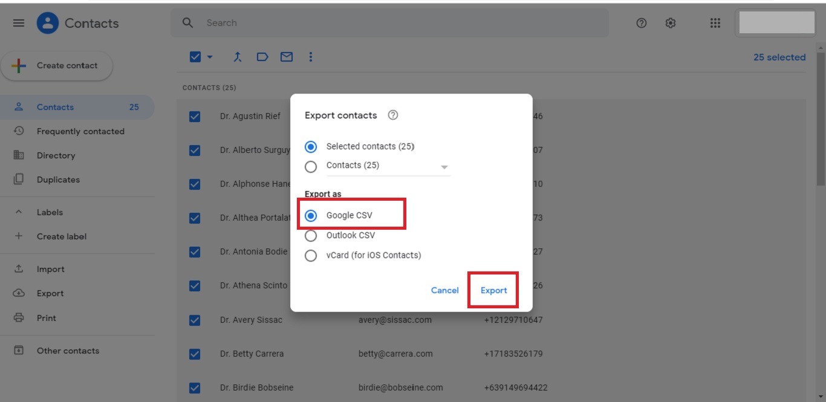
Task: Open the Contacts (25) label dropdown arrow
Action: point(444,167)
